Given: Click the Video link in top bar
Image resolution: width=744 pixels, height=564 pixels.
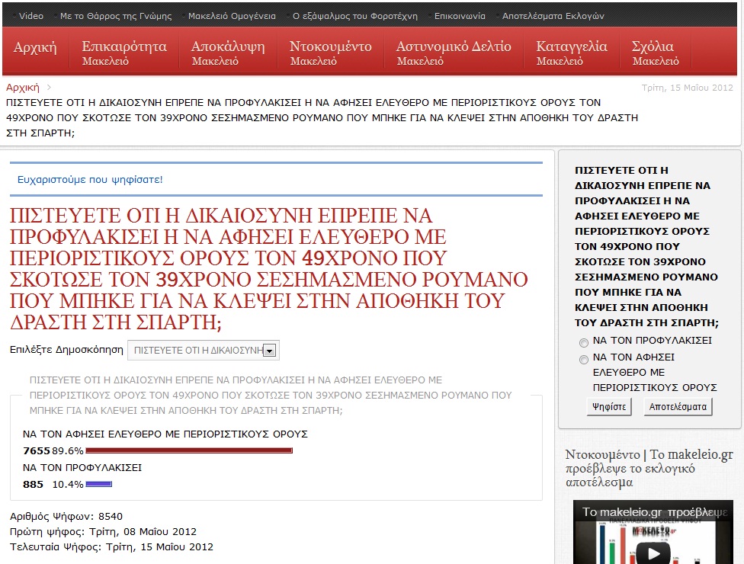Looking at the screenshot, I should [x=31, y=15].
